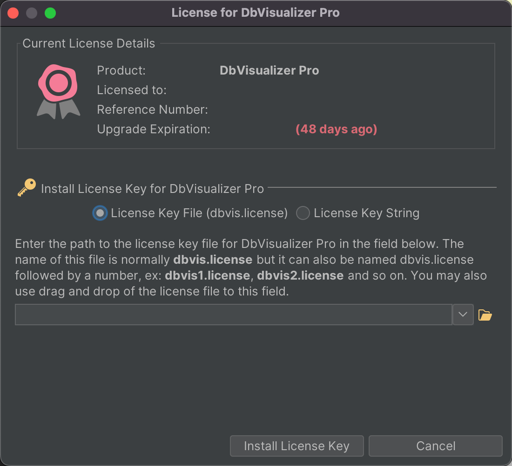The height and width of the screenshot is (466, 512).
Task: Click the Cancel button
Action: [436, 445]
